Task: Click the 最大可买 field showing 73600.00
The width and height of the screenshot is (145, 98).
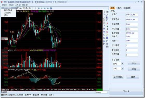Action: [132, 33]
